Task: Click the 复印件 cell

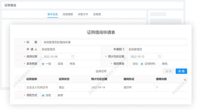Action: (x=138, y=87)
